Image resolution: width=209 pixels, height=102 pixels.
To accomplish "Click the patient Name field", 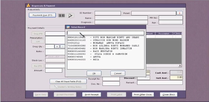I will coord(121,18).
